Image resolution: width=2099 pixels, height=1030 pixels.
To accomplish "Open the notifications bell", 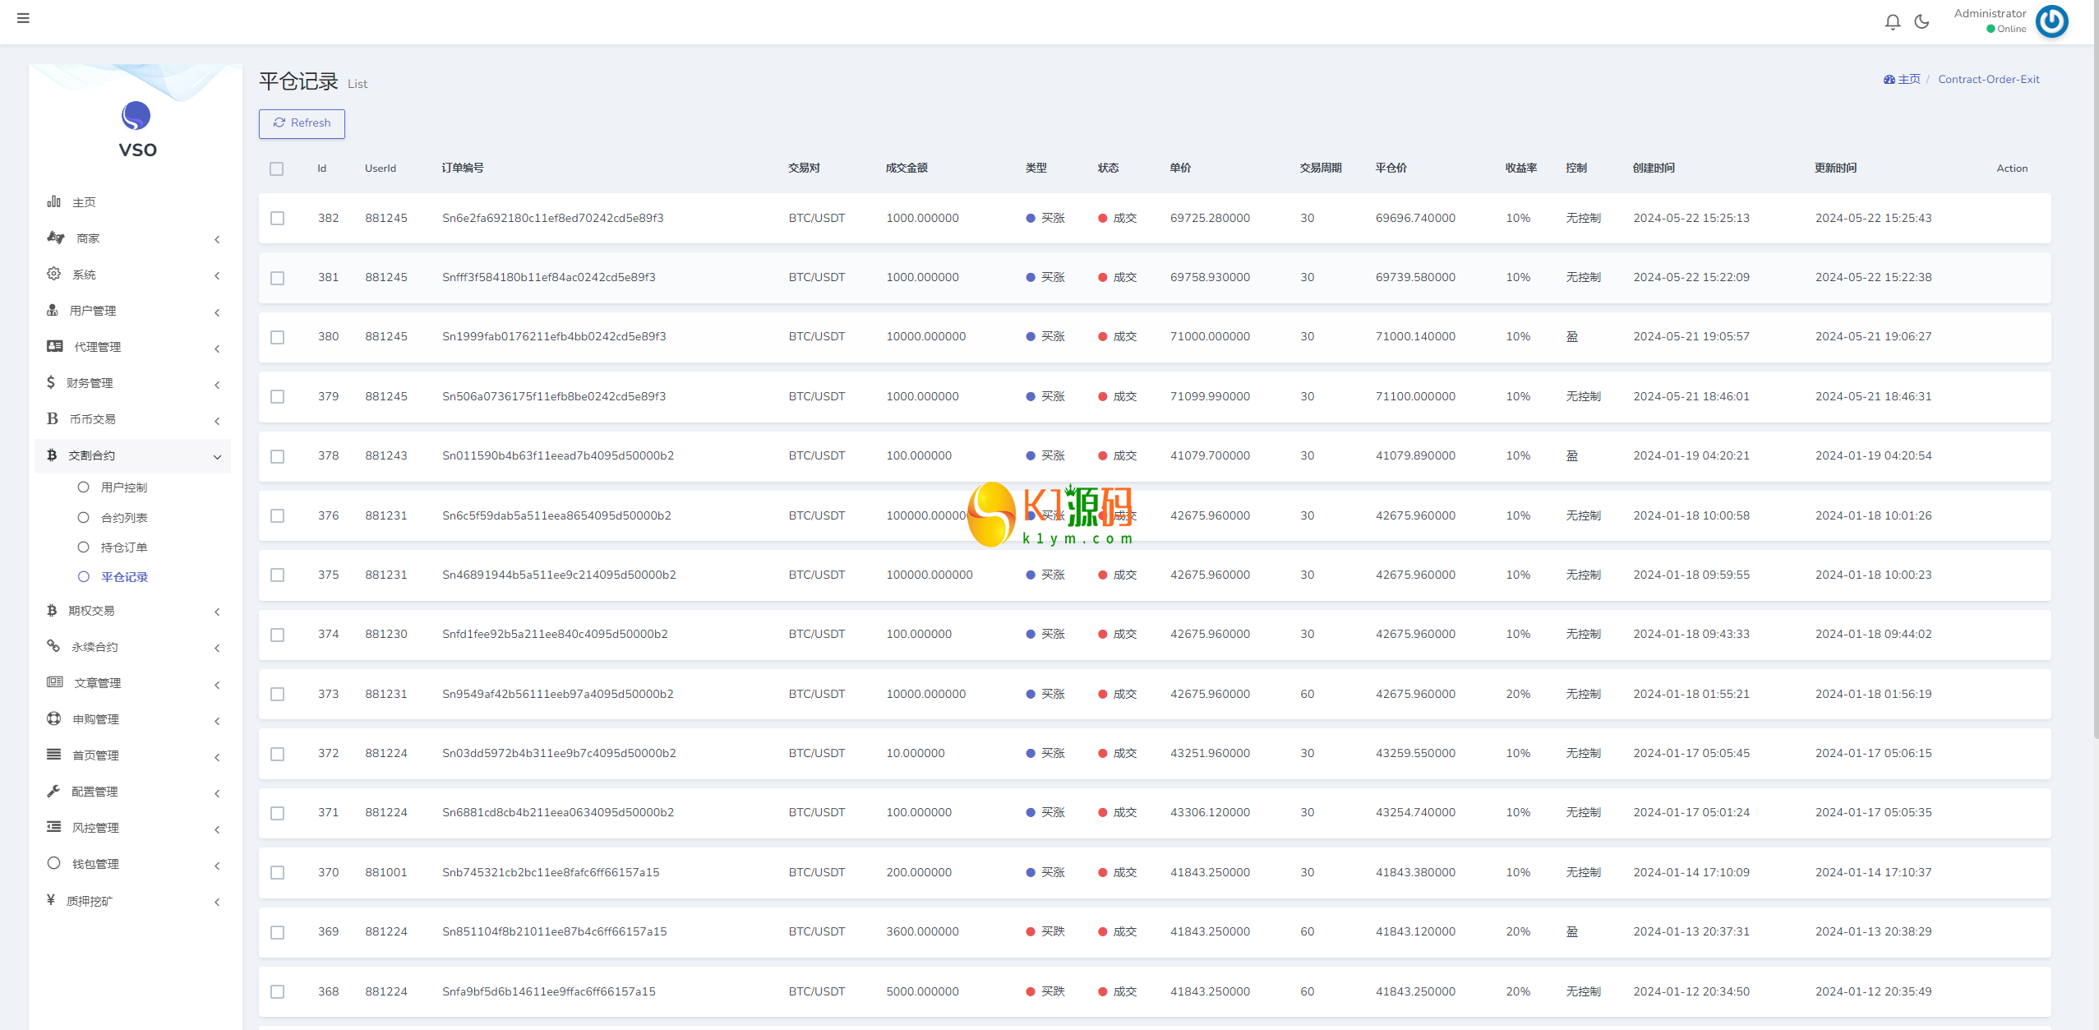I will click(x=1892, y=22).
